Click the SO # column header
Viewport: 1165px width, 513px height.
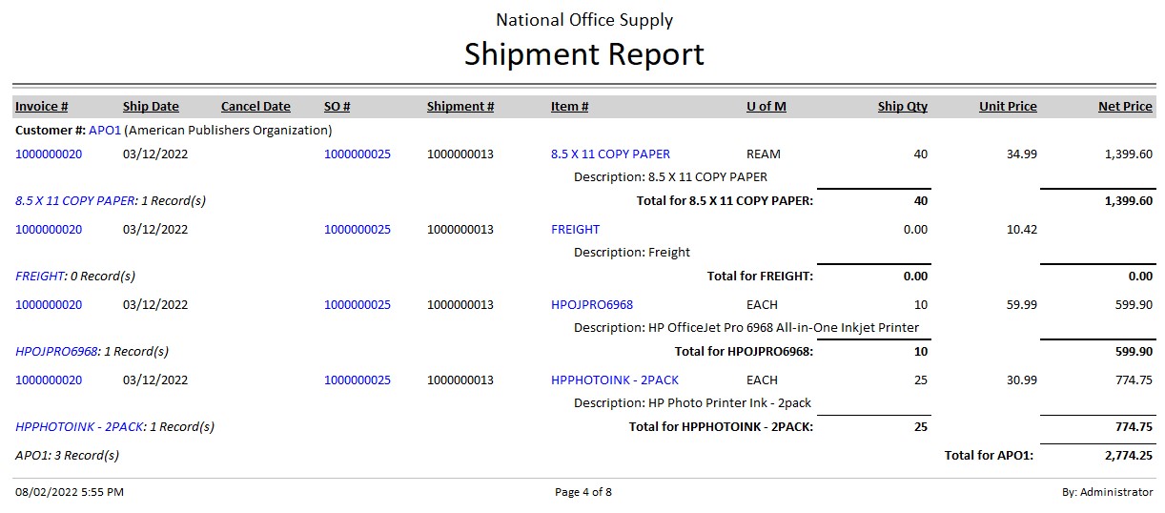coord(337,107)
